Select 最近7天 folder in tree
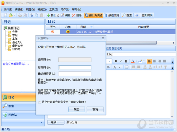 pos(17,42)
